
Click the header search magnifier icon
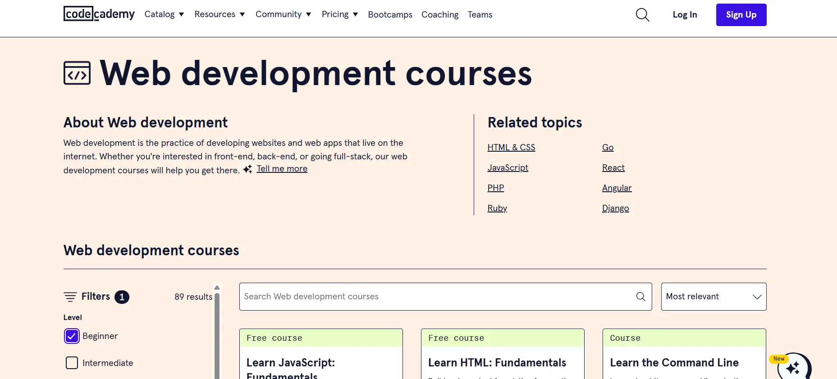point(642,15)
